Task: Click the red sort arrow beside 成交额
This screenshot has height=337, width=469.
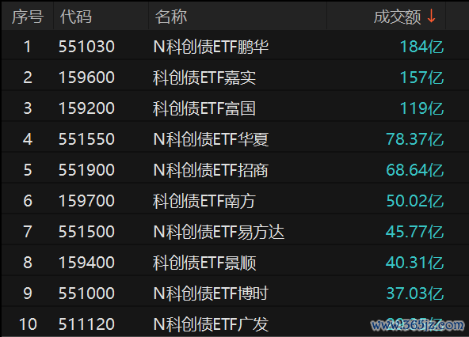Action: tap(431, 17)
